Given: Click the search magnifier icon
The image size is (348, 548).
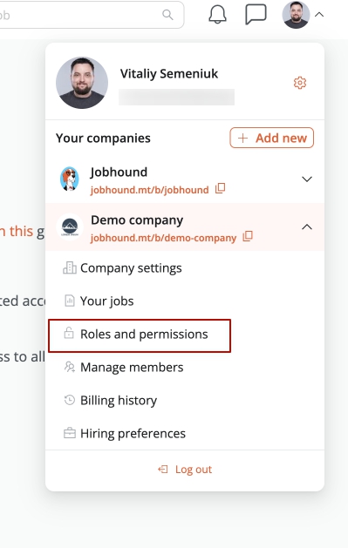Looking at the screenshot, I should (x=167, y=15).
